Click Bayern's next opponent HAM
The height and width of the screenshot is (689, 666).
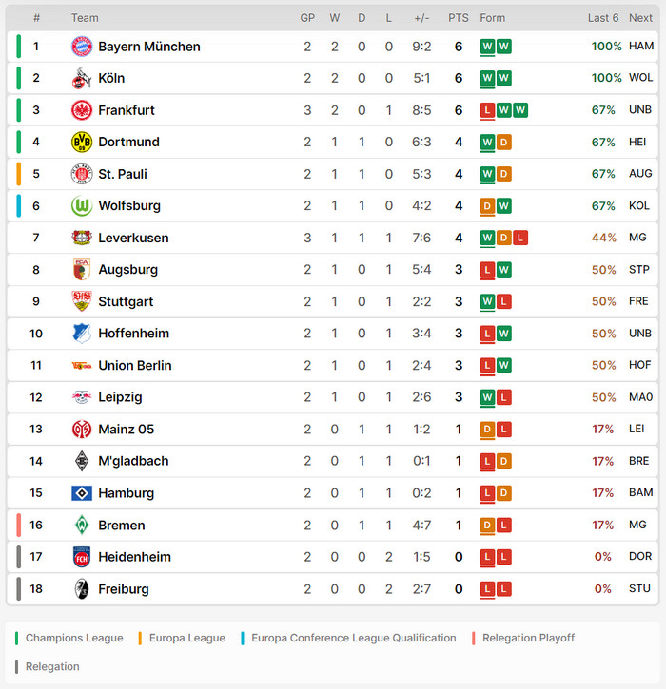pos(641,47)
